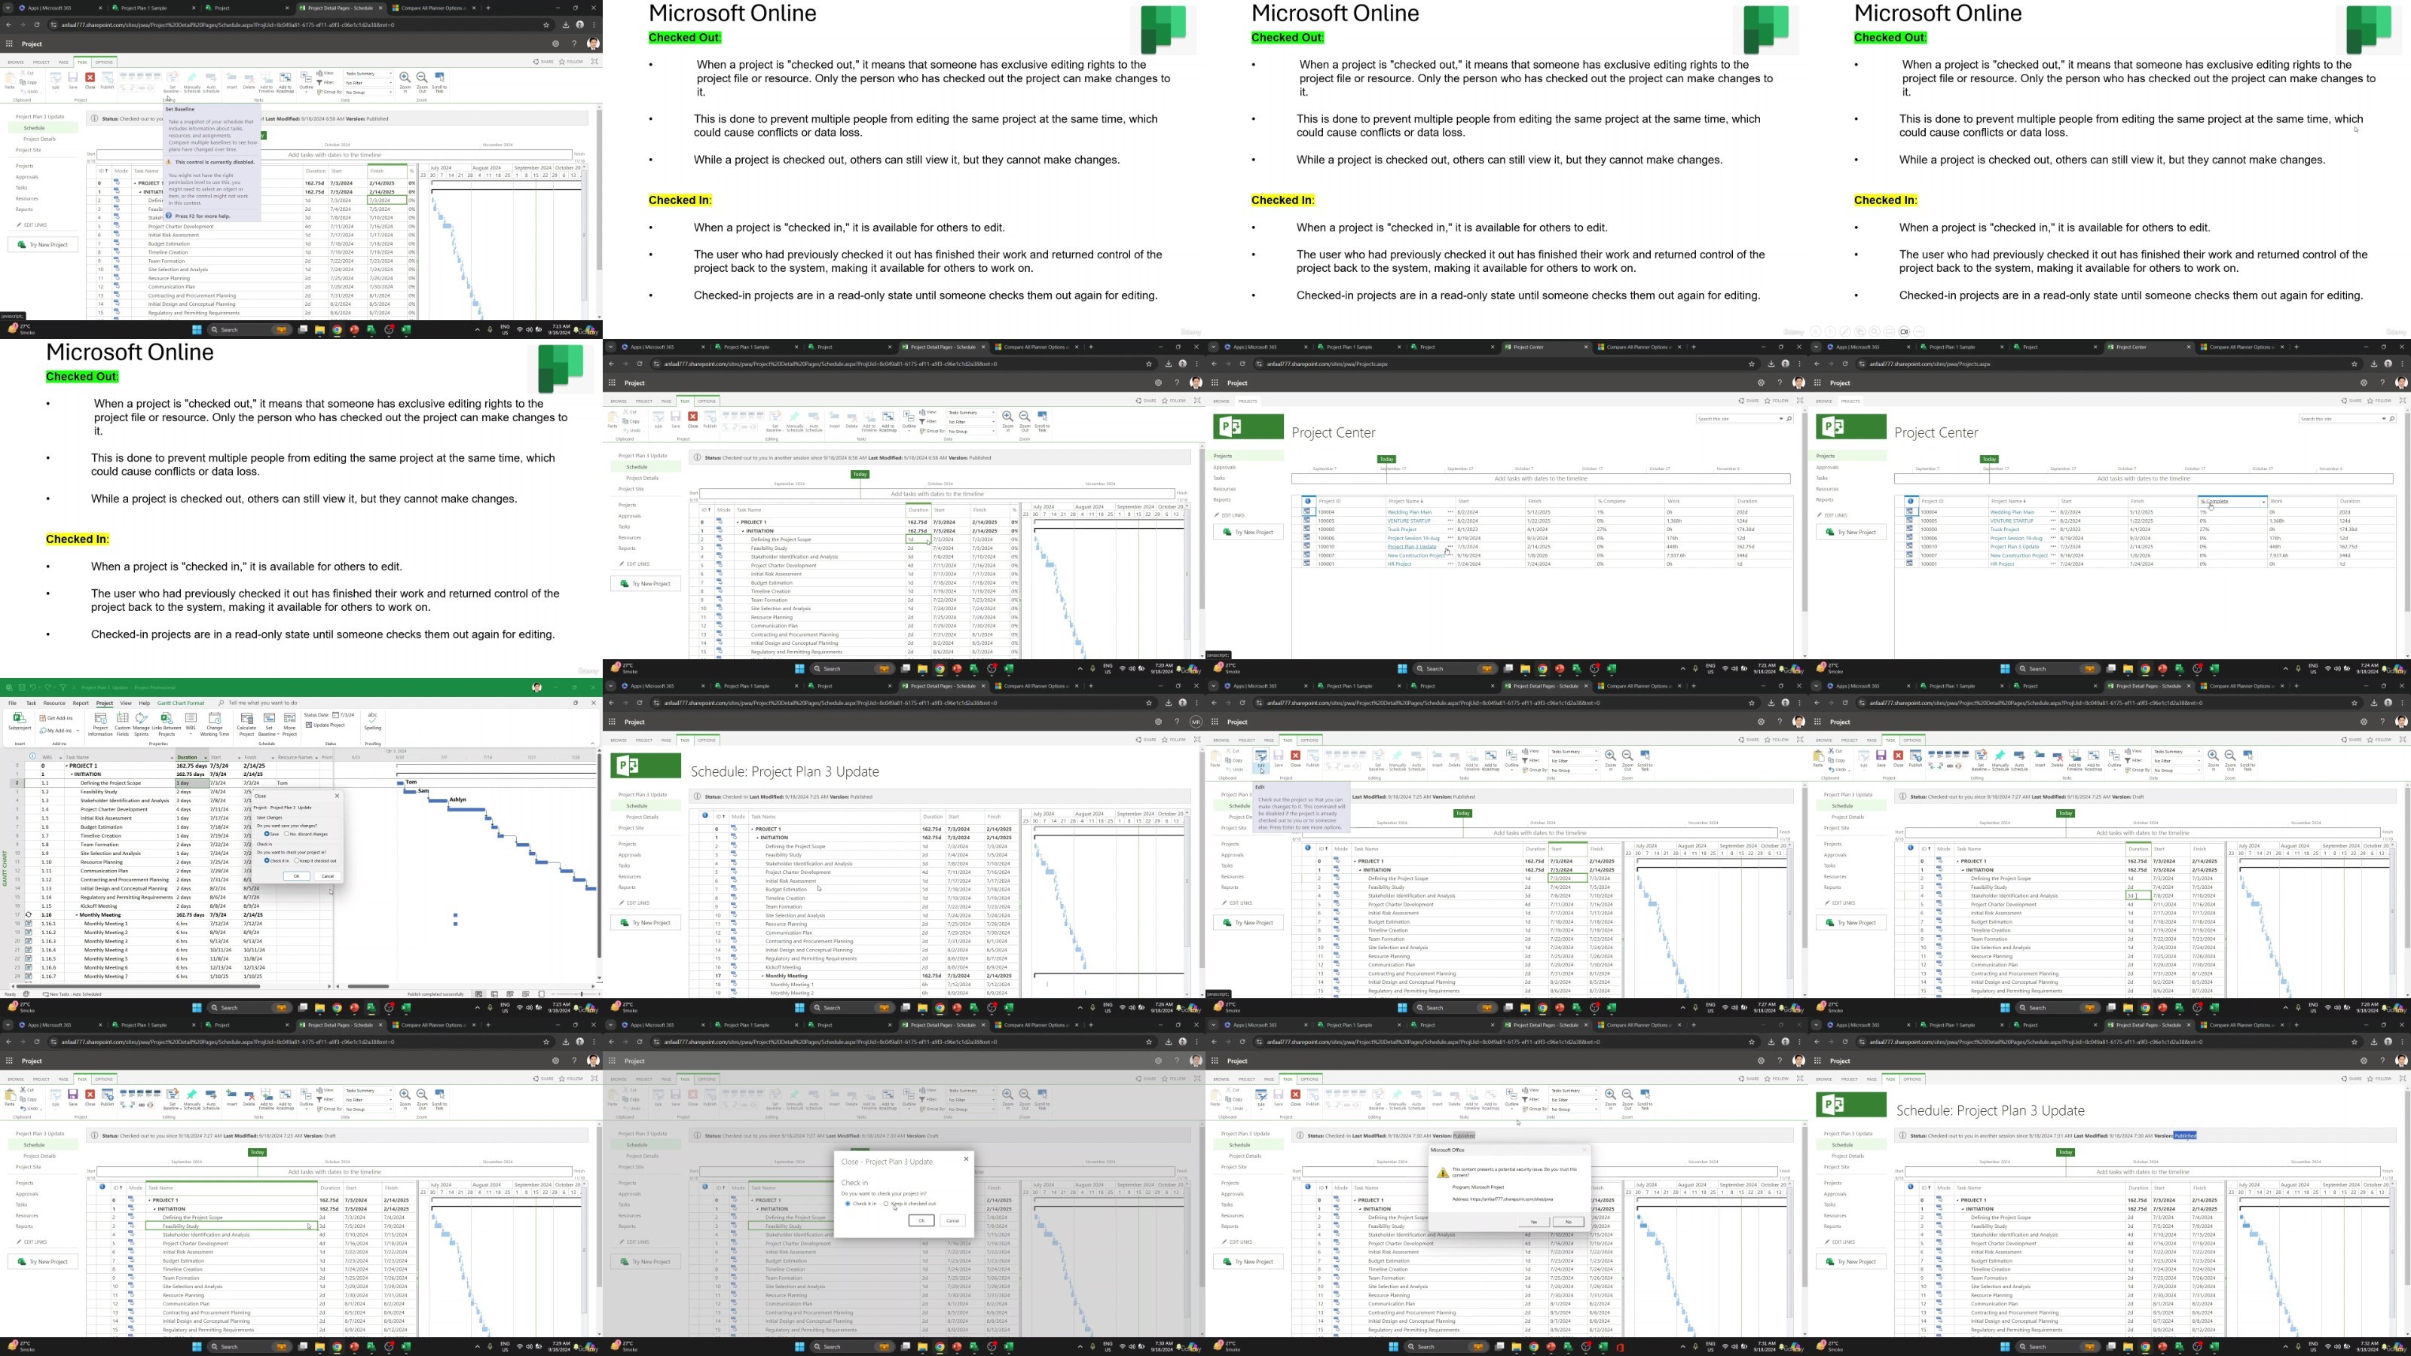Open Get Add-ins in Project Professional ribbon
2411x1356 pixels.
pos(57,718)
